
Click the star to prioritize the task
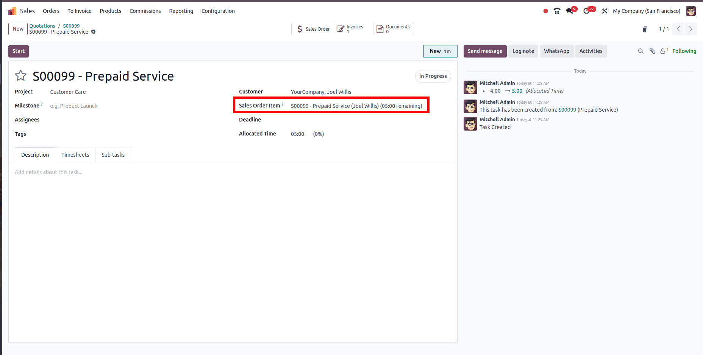[x=21, y=76]
